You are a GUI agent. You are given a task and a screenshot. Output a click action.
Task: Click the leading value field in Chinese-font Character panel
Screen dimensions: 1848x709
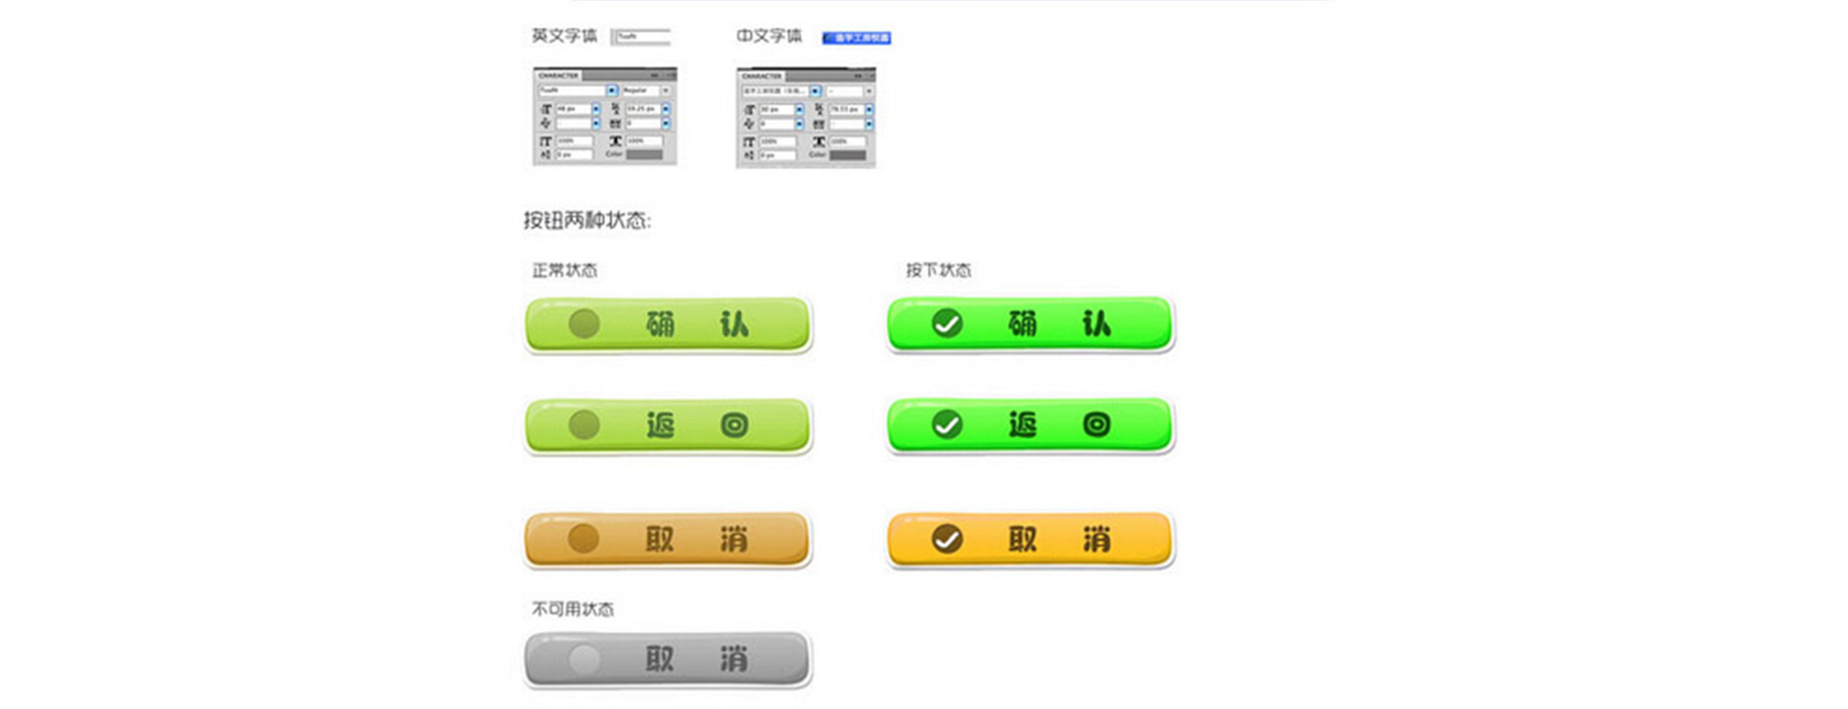click(x=847, y=110)
